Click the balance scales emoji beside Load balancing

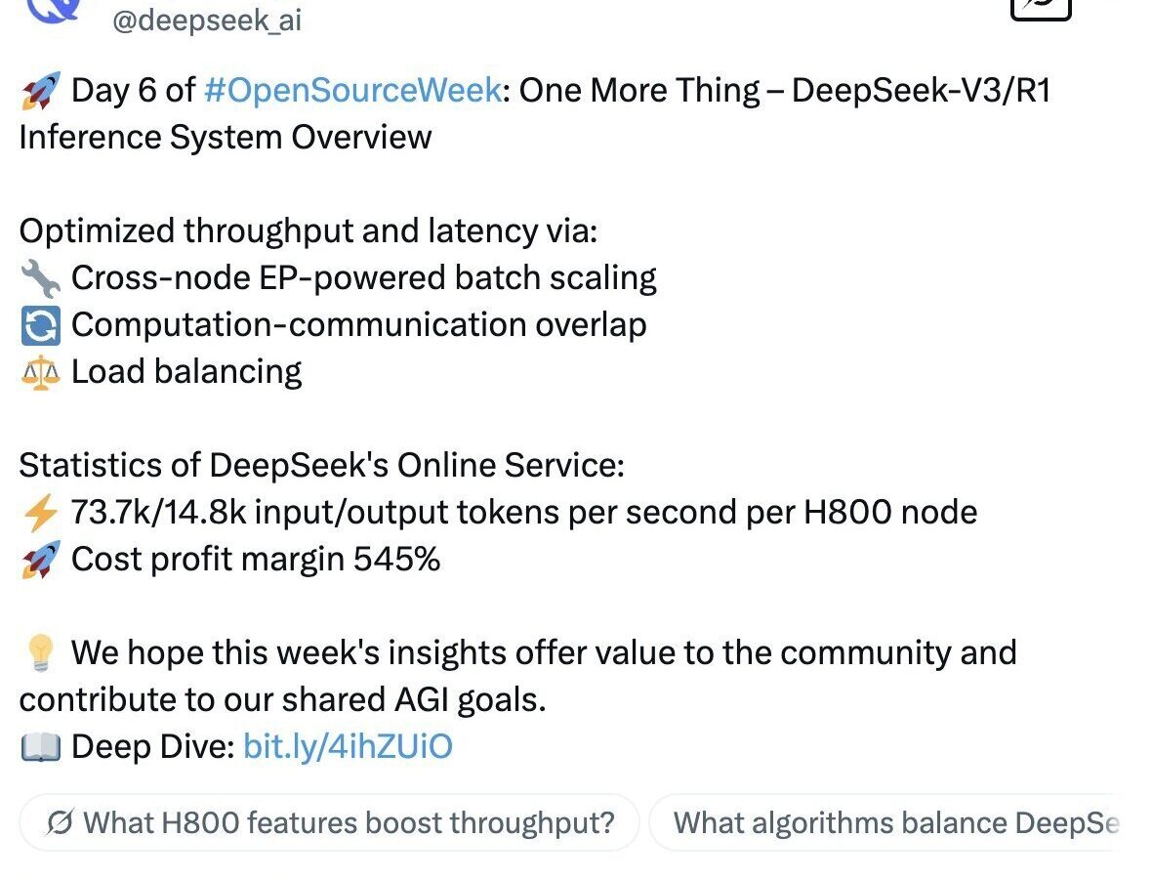point(40,372)
